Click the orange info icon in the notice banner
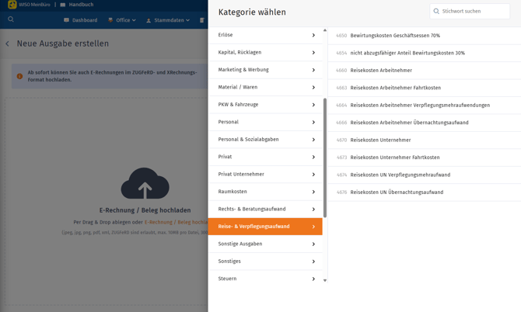This screenshot has width=521, height=312. [x=19, y=76]
